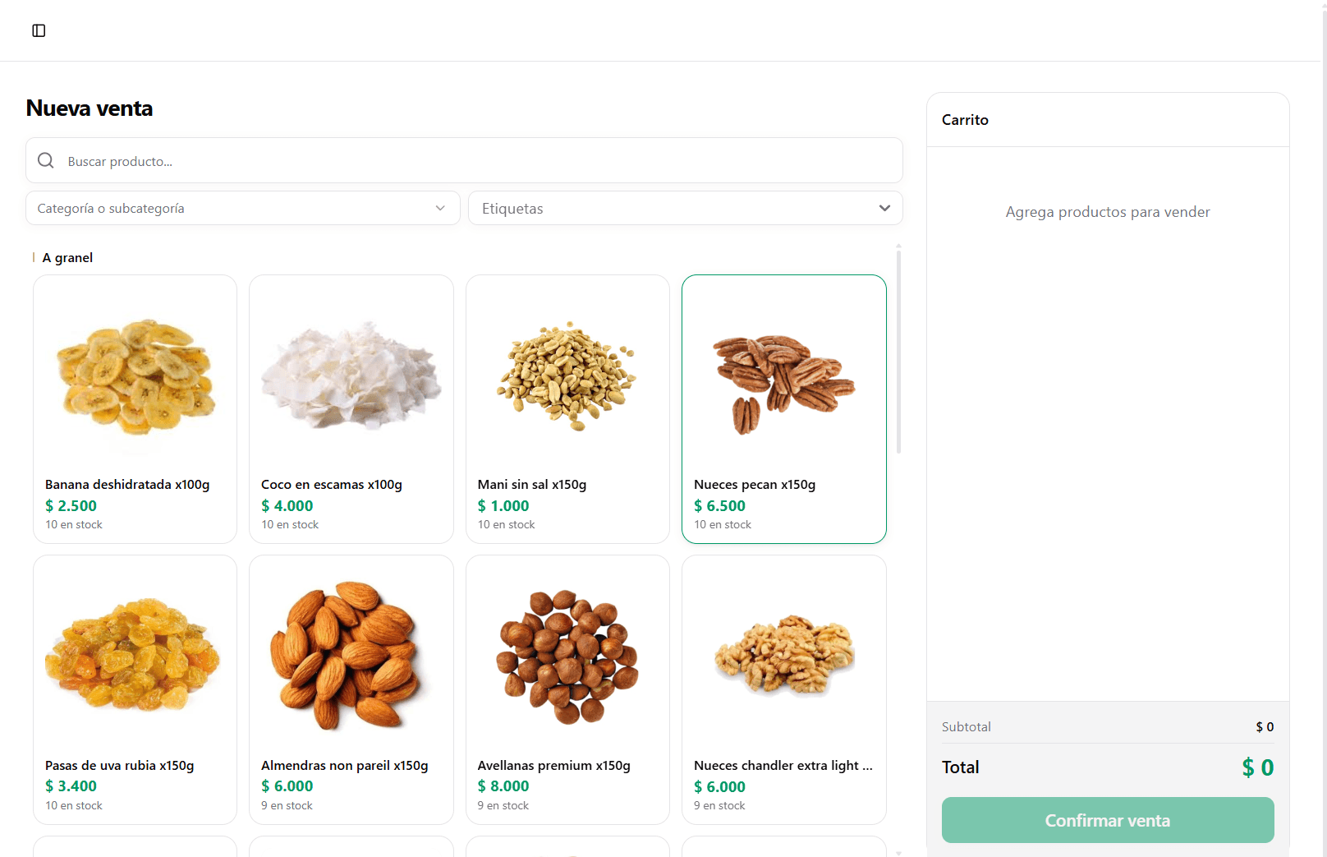Click the scroll down arrow of product list
The image size is (1327, 857).
(899, 853)
